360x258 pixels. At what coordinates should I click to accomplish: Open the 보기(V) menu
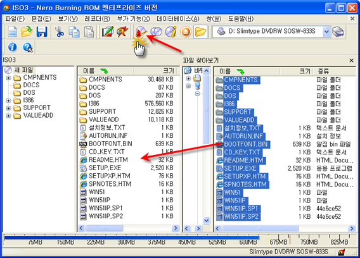(68, 19)
